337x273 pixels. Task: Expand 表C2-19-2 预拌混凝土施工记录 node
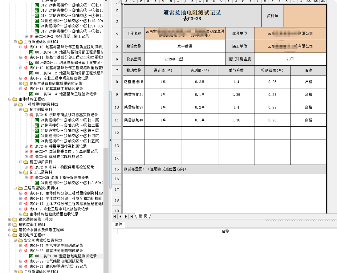coord(26,36)
